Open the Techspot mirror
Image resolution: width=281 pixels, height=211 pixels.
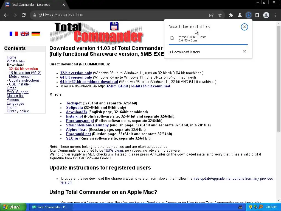(74, 103)
